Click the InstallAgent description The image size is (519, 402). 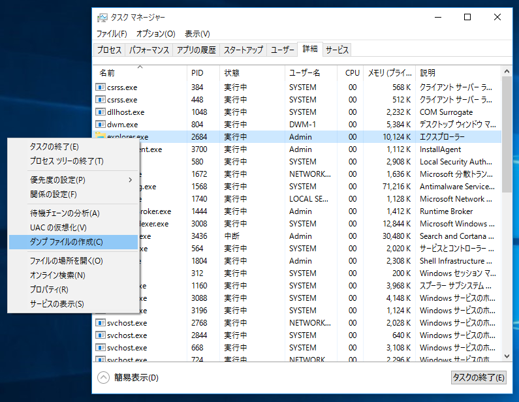coord(440,149)
